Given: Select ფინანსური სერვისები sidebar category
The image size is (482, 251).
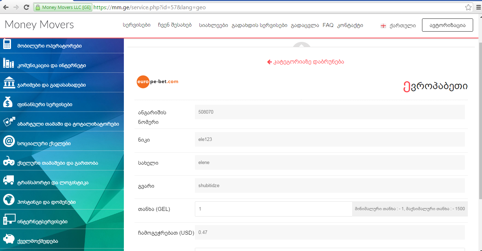Looking at the screenshot, I should 62,103.
